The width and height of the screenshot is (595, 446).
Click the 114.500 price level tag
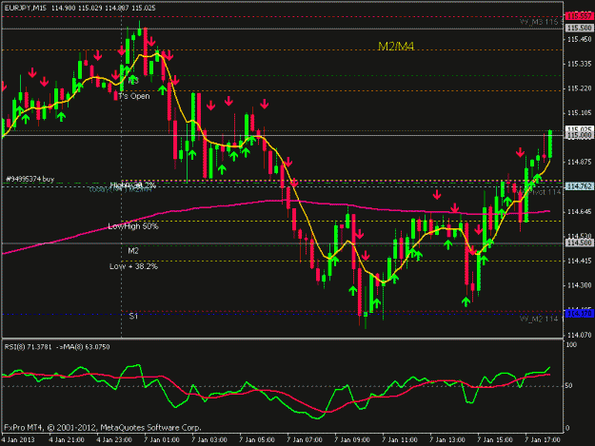(x=579, y=242)
